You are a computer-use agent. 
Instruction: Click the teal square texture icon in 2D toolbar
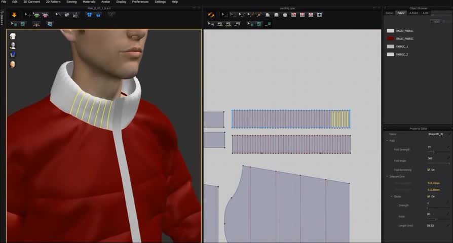pyautogui.click(x=259, y=24)
